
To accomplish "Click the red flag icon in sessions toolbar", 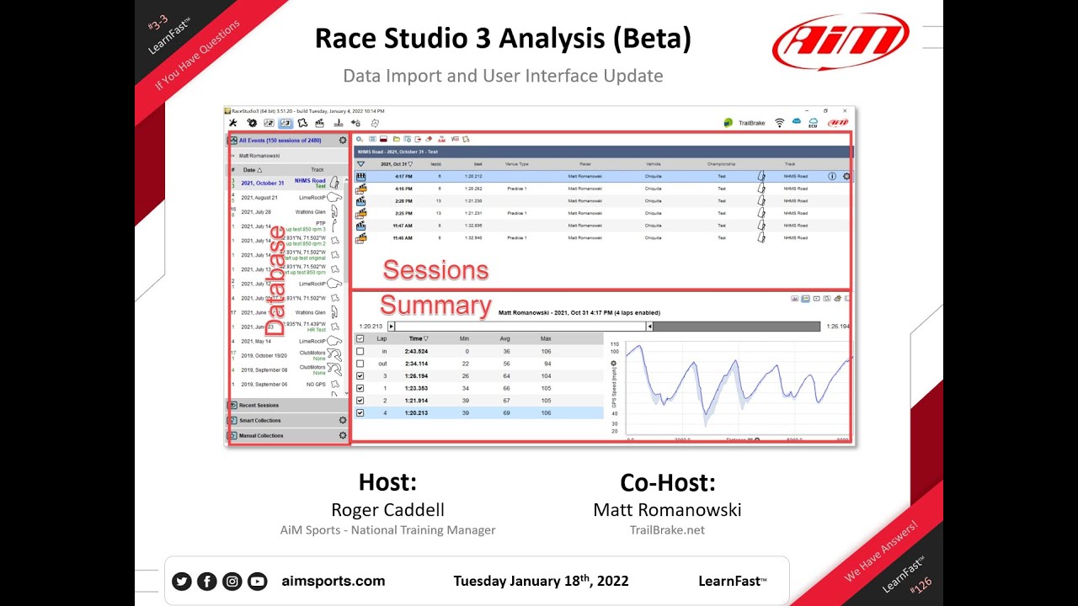I will click(383, 139).
